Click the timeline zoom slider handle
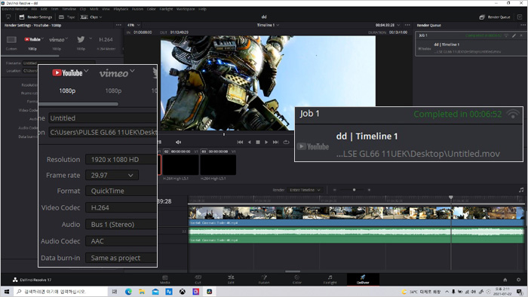Image resolution: width=528 pixels, height=297 pixels. pos(354,190)
